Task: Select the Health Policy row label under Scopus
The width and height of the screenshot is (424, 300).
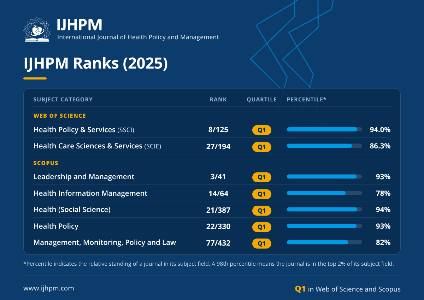Action: click(x=56, y=226)
